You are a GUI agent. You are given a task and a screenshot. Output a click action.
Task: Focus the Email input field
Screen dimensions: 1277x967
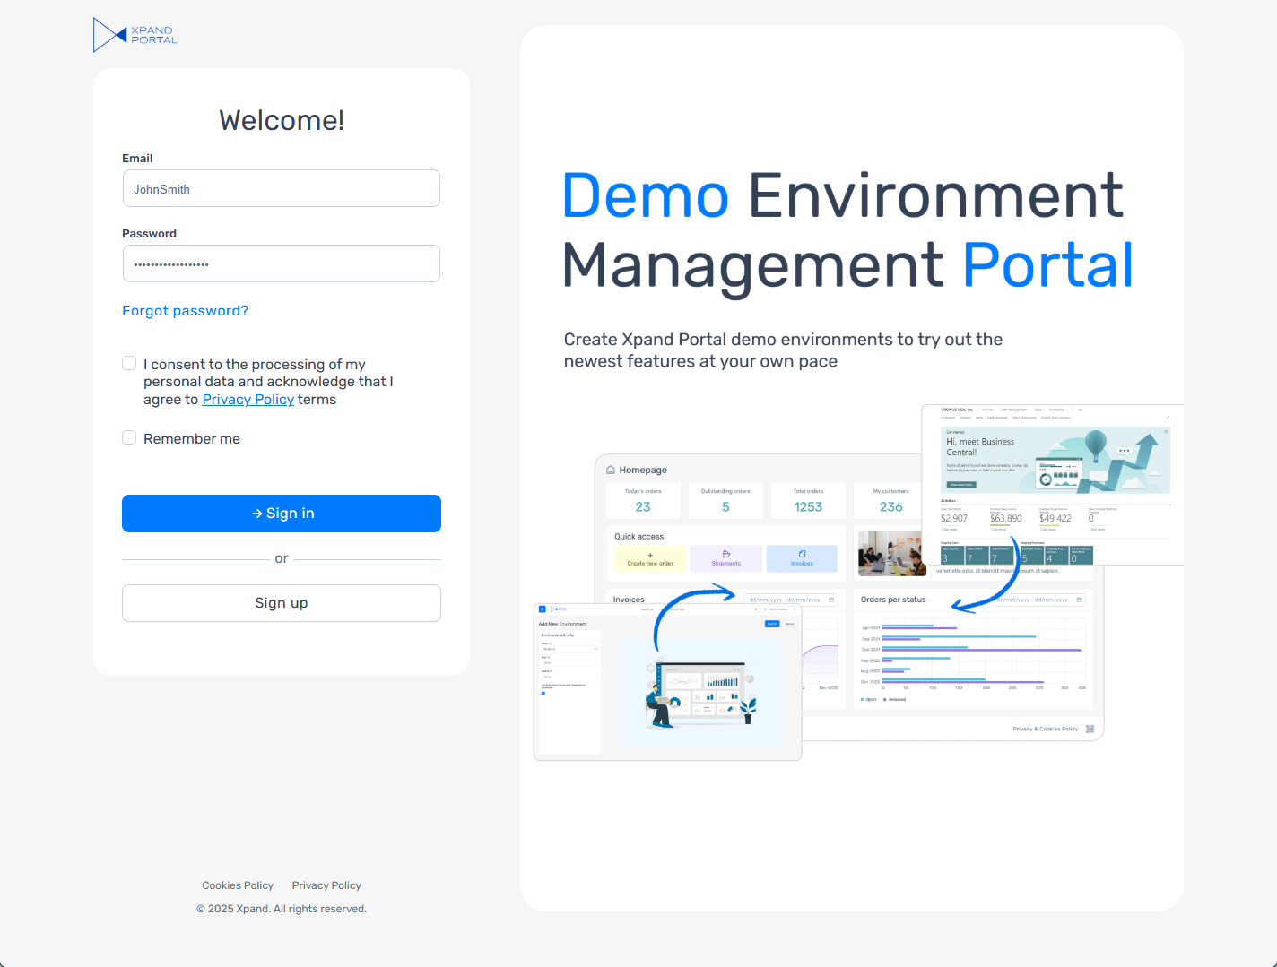click(282, 189)
